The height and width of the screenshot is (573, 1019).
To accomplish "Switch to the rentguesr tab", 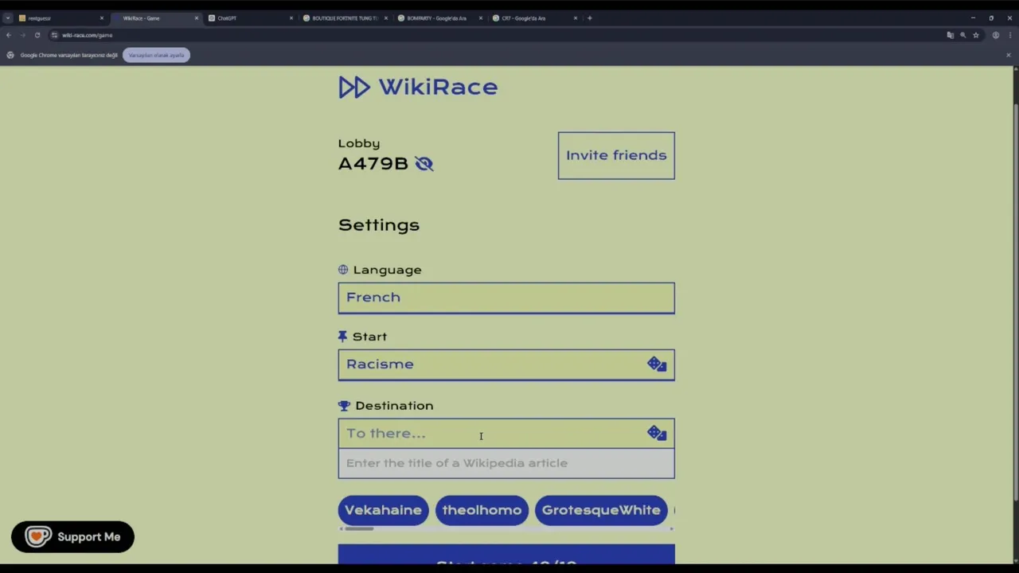I will [61, 18].
